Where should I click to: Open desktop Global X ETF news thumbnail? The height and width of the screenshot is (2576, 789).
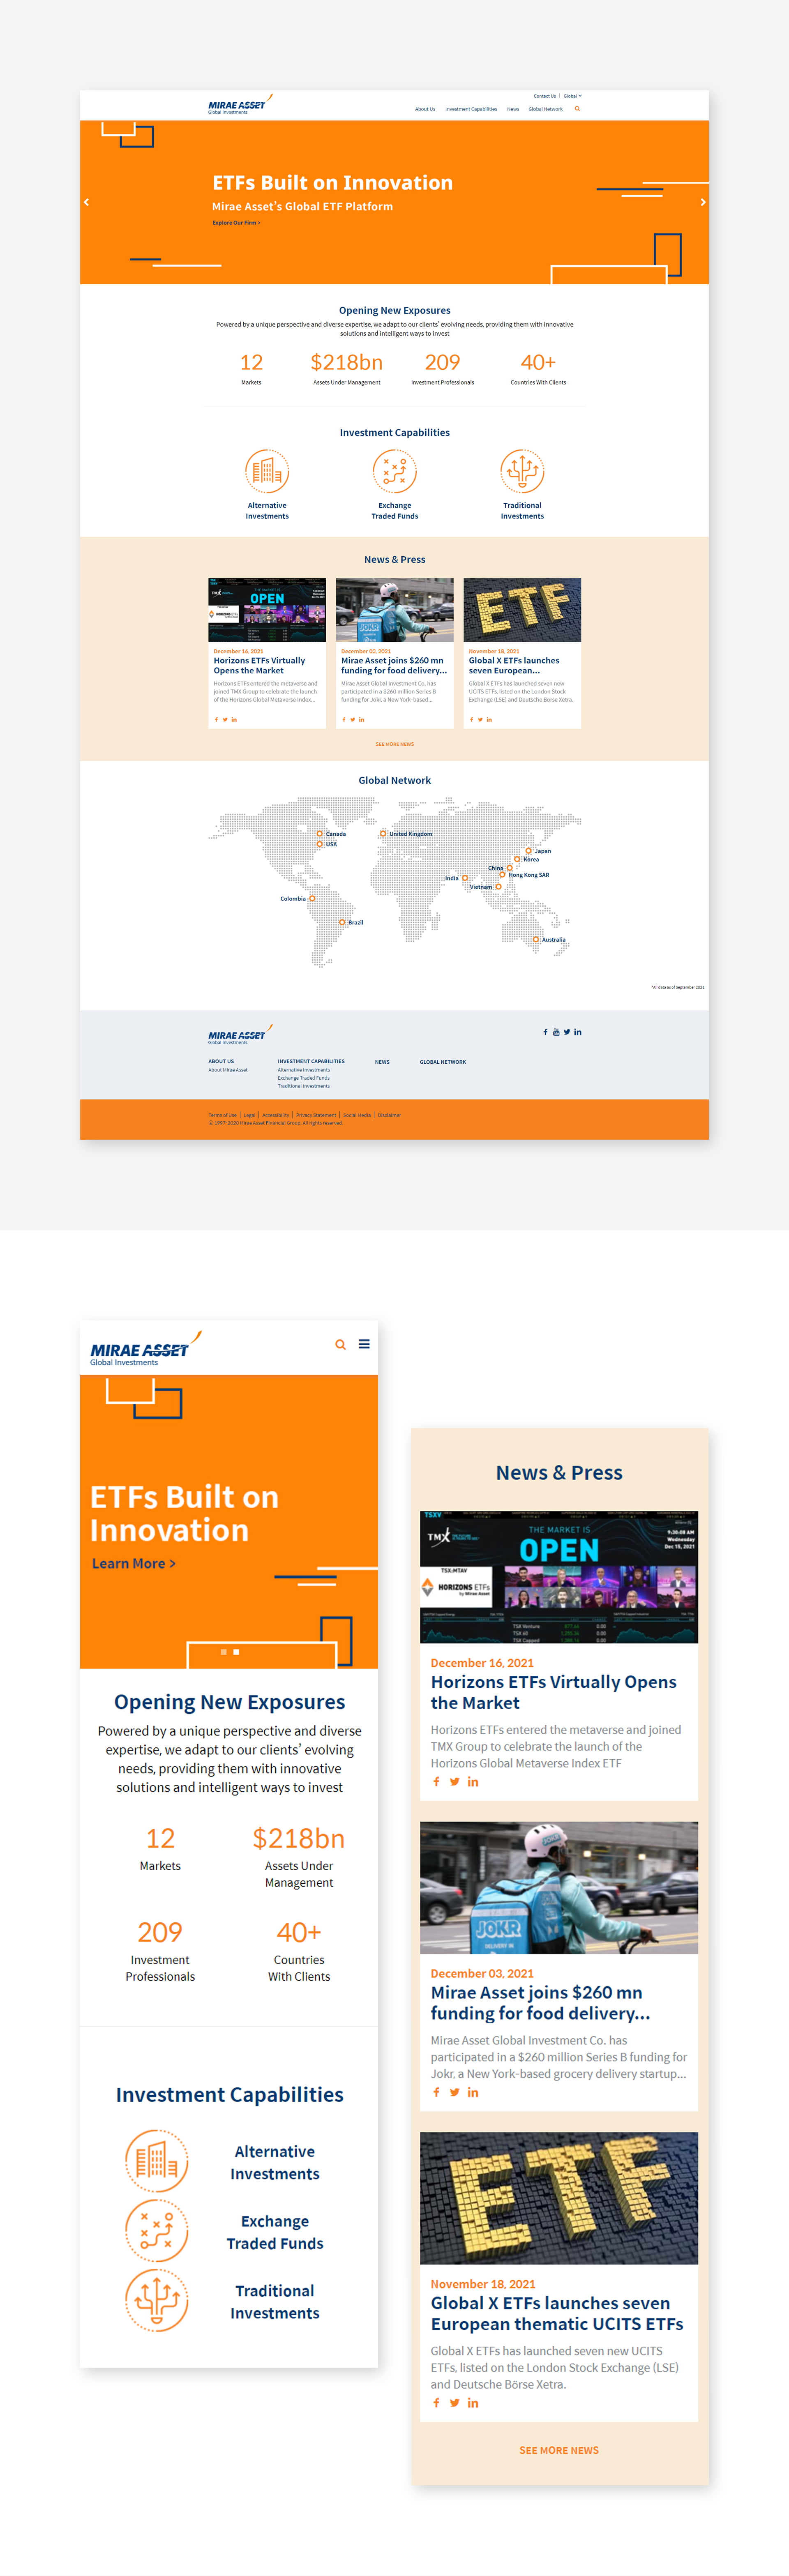(522, 610)
